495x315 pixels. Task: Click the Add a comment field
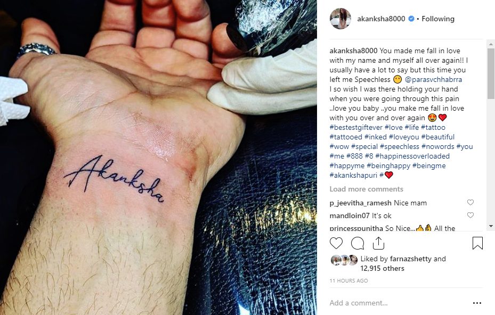398,303
